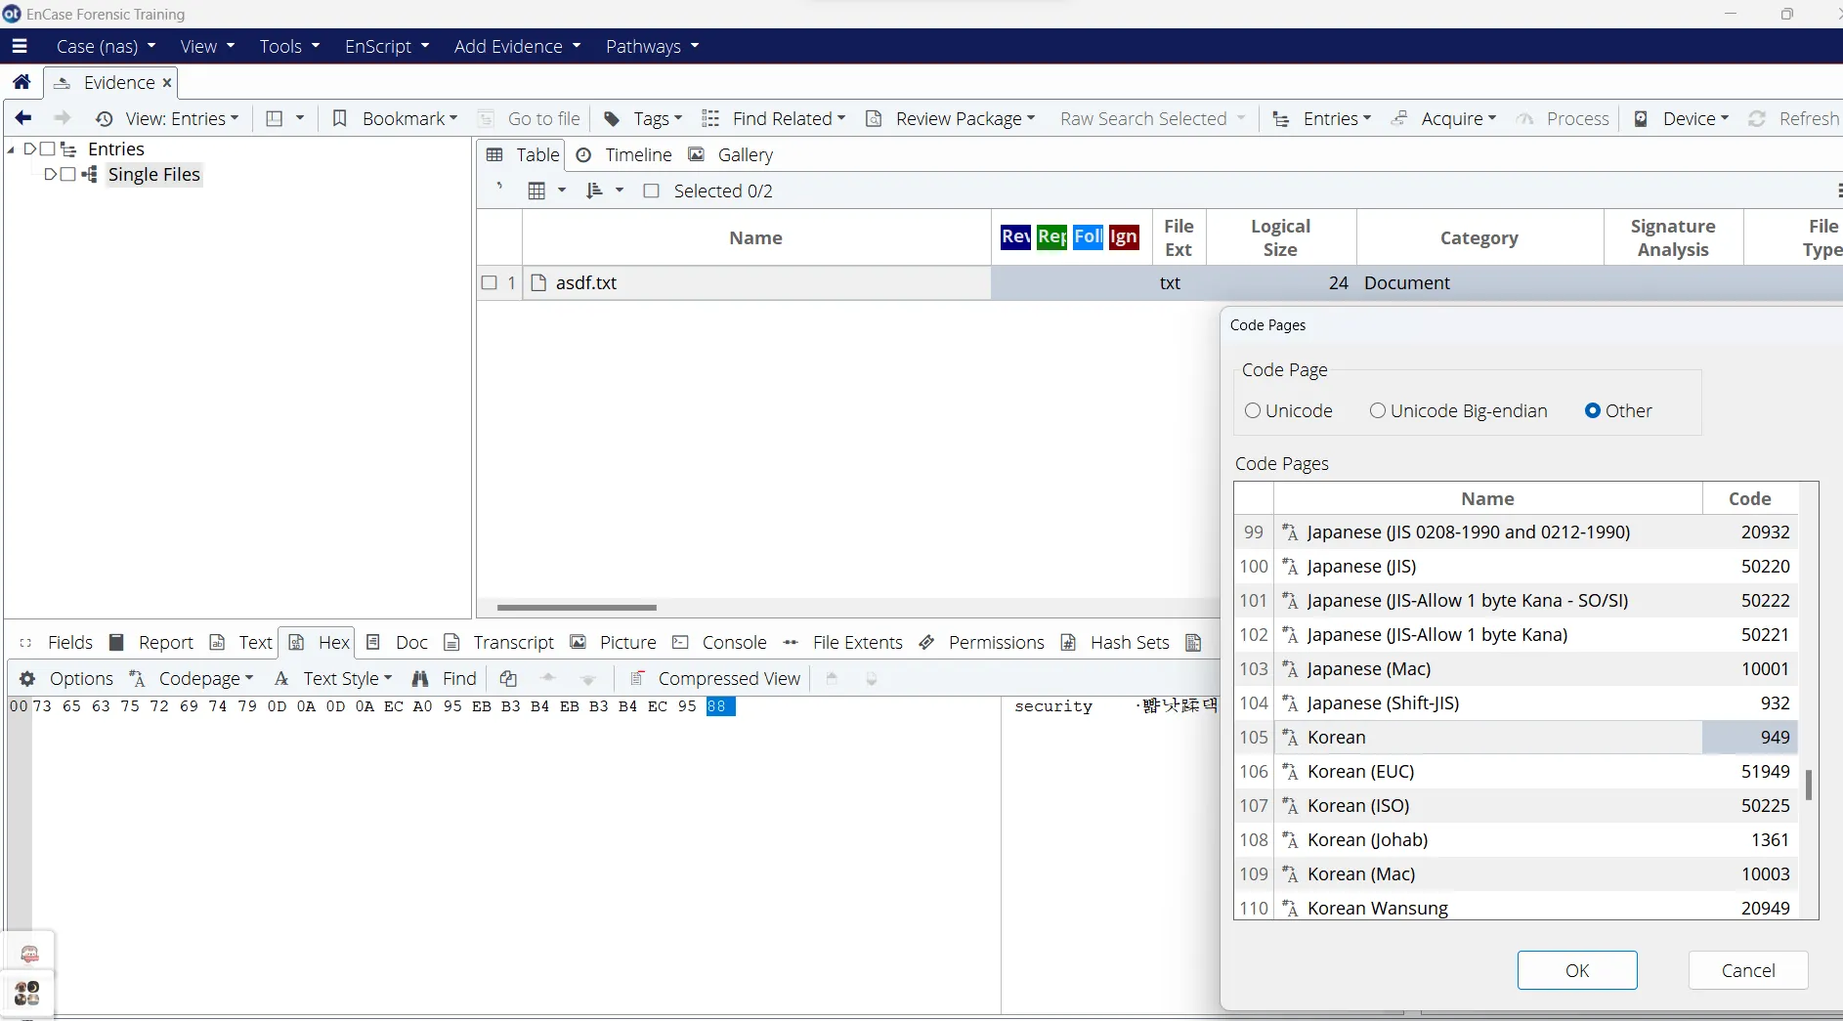Select Korean (EUC) code page row
Image resolution: width=1843 pixels, height=1021 pixels.
(x=1517, y=771)
